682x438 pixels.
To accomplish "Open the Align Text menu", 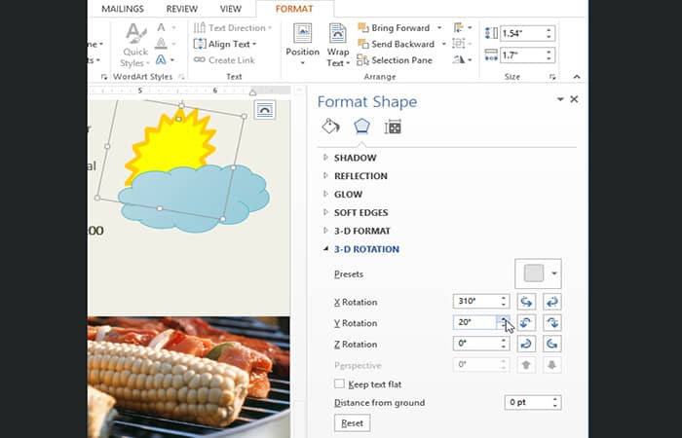I will click(x=225, y=44).
